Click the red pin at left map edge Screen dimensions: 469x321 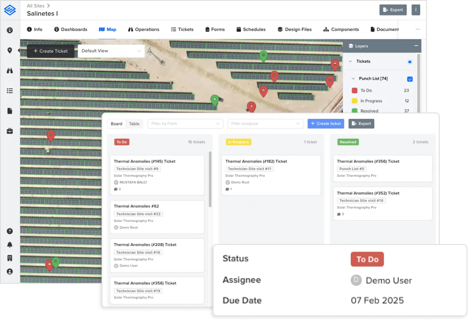(x=51, y=136)
